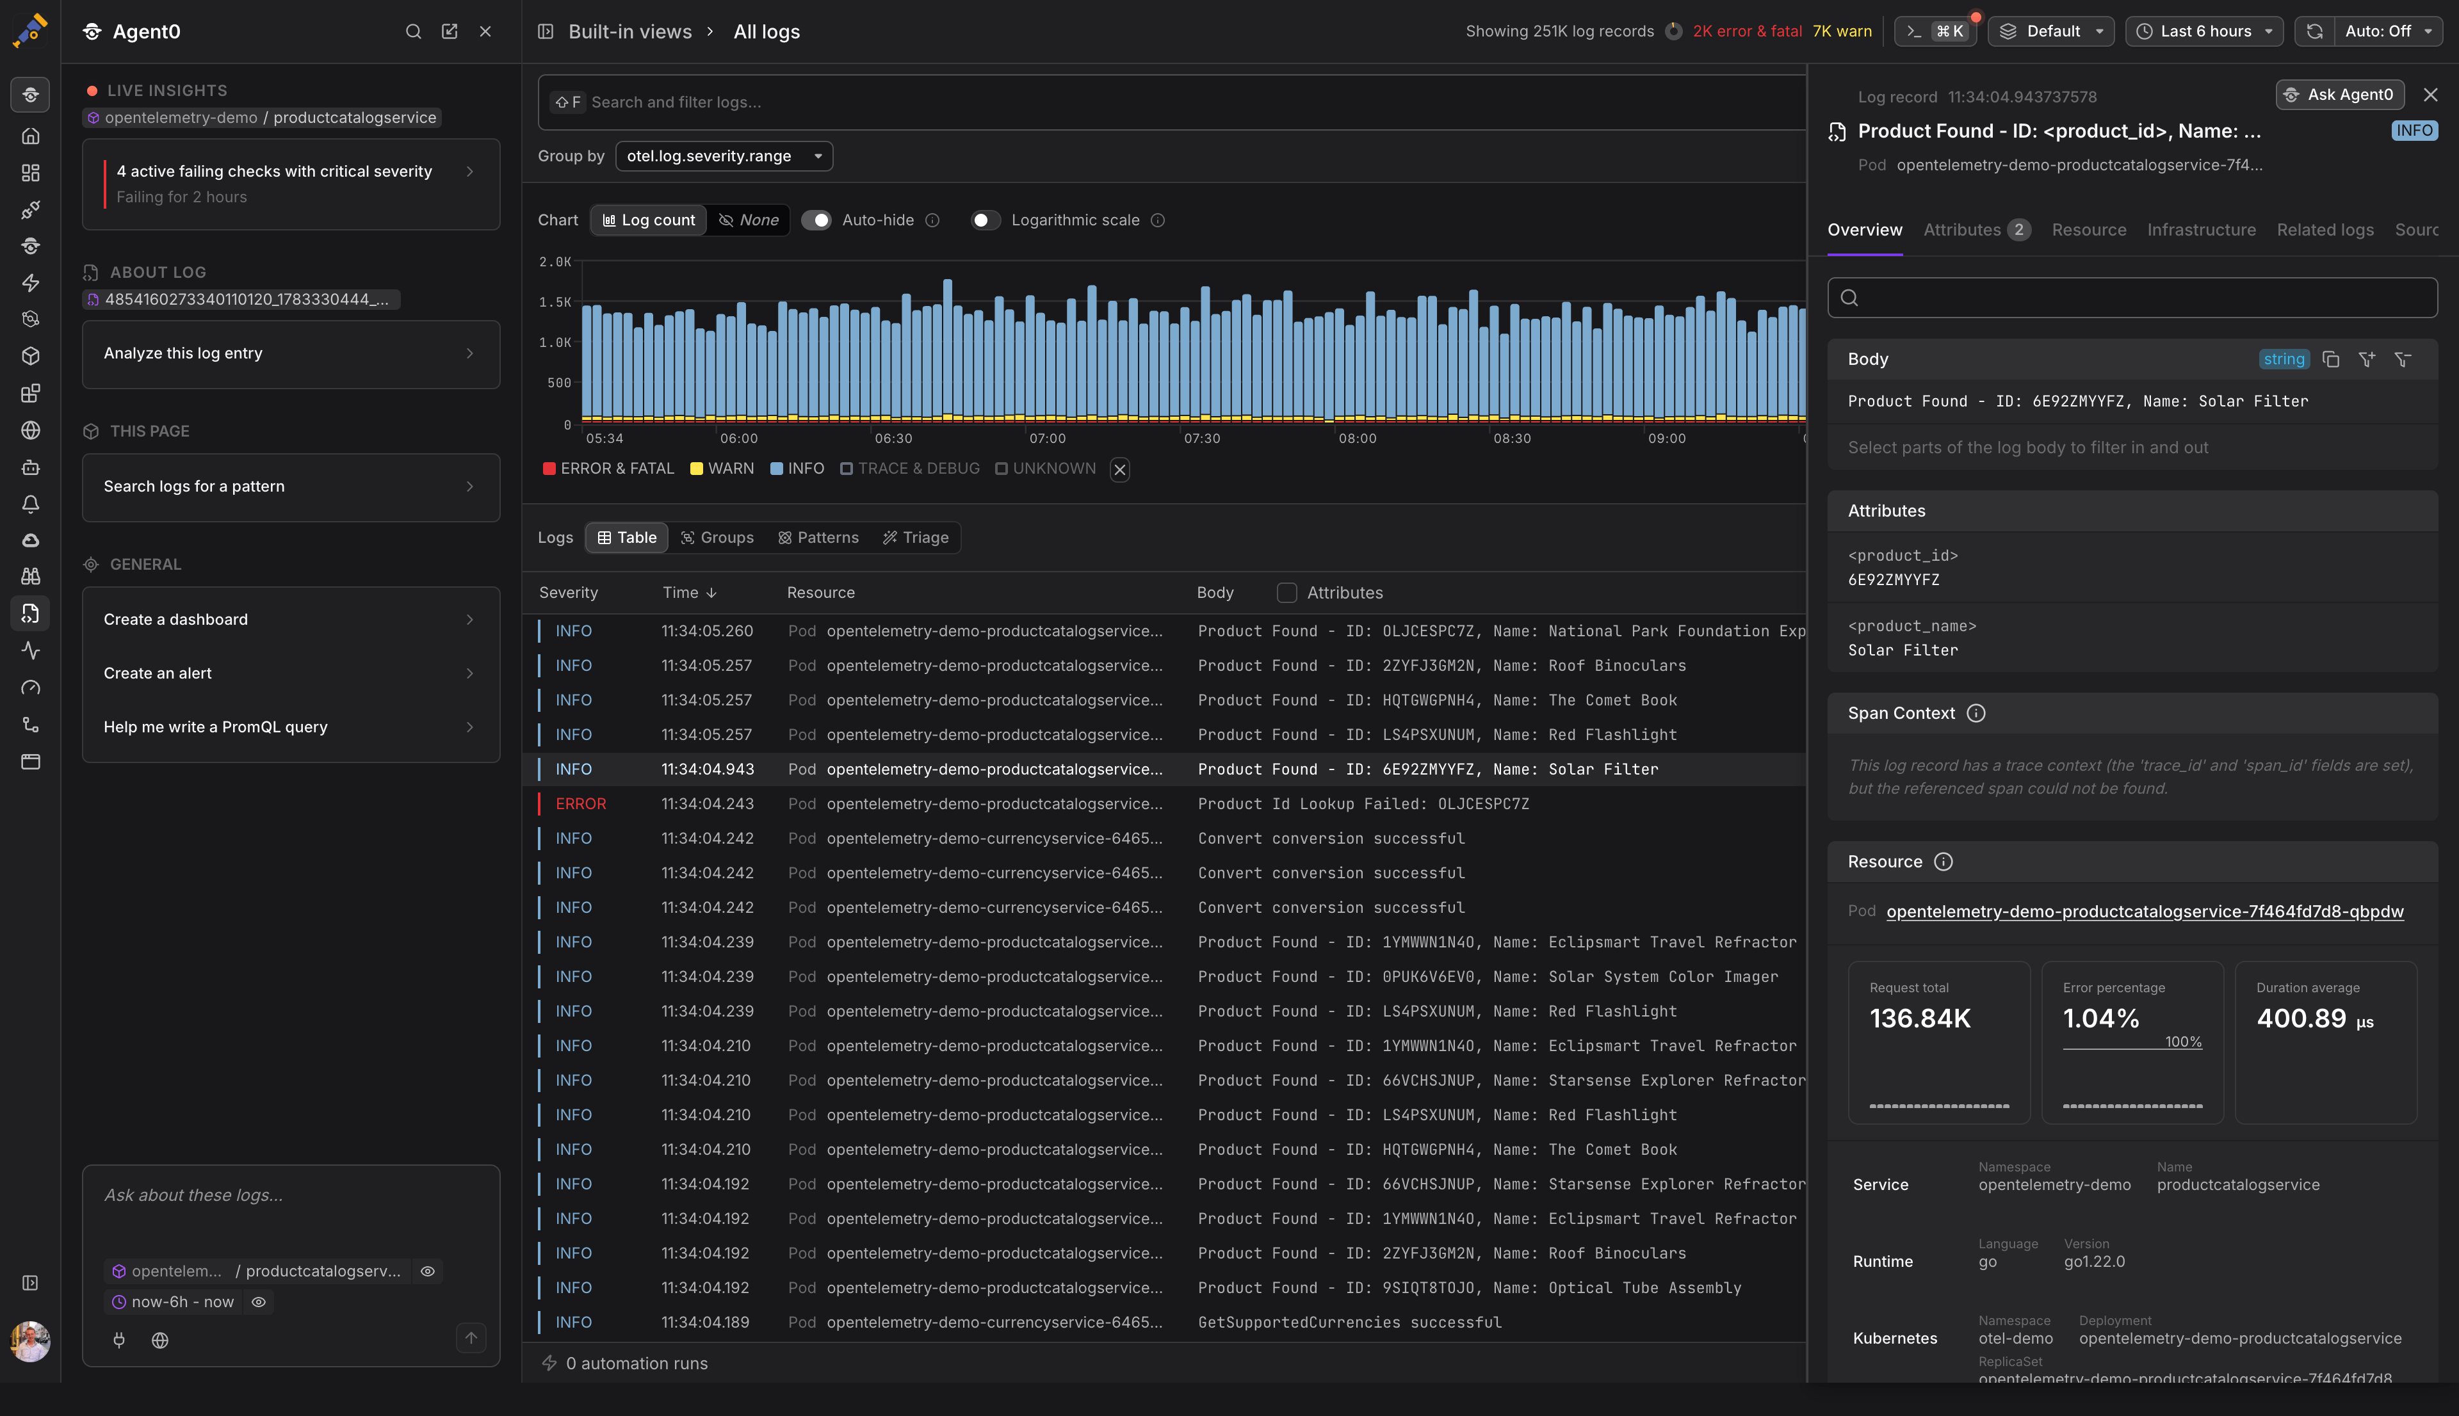
Task: Click the lightning bolt icon in sidebar
Action: pos(30,283)
